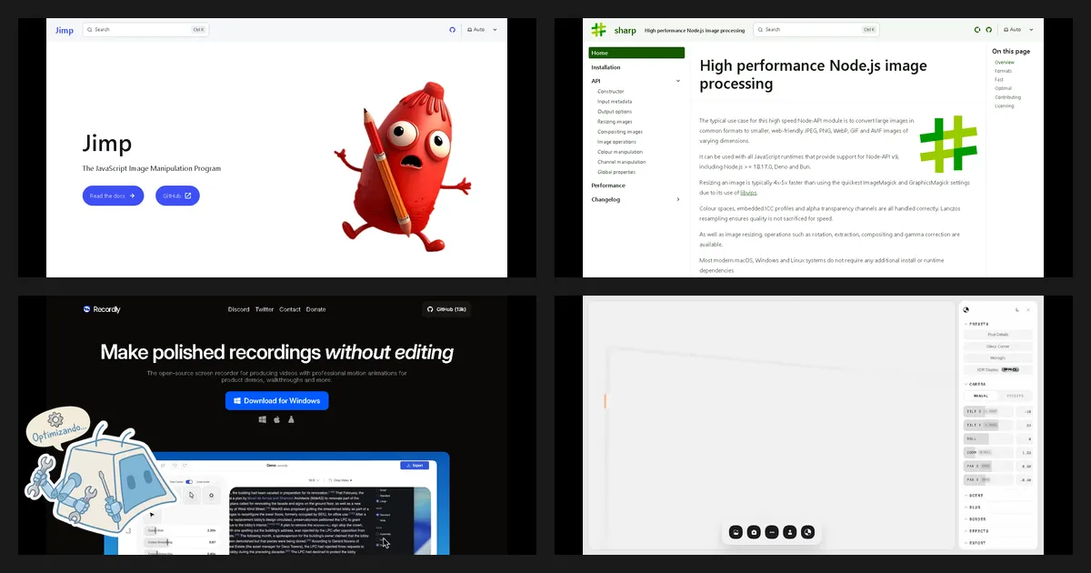Open Donate link in Recordly nav
This screenshot has width=1091, height=573.
pos(315,309)
